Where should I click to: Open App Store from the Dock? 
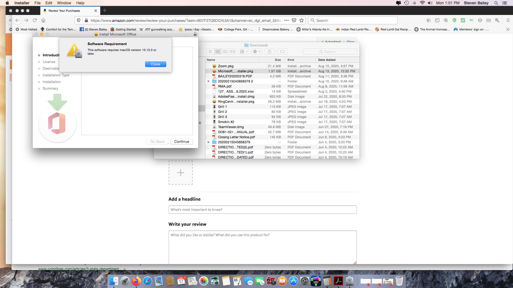[293, 281]
